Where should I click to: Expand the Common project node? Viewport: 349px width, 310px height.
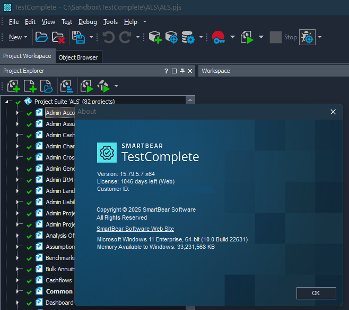click(x=17, y=291)
